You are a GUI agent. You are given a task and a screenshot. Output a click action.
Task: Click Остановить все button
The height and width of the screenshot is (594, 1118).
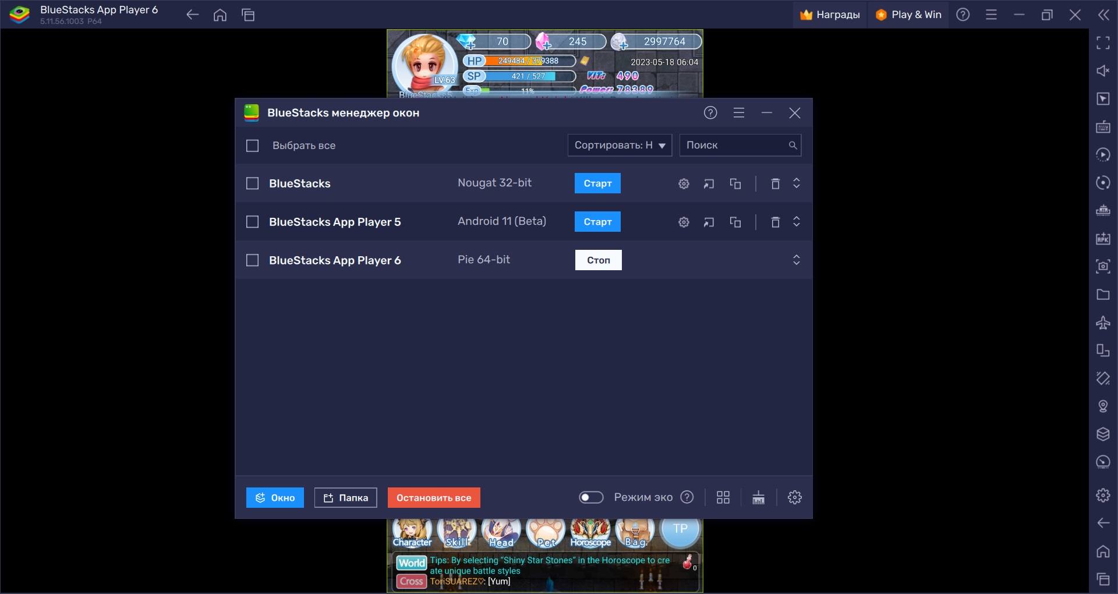point(434,498)
